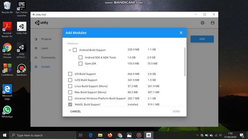Click the taskbar search box
The width and height of the screenshot is (248, 139).
pos(43,135)
